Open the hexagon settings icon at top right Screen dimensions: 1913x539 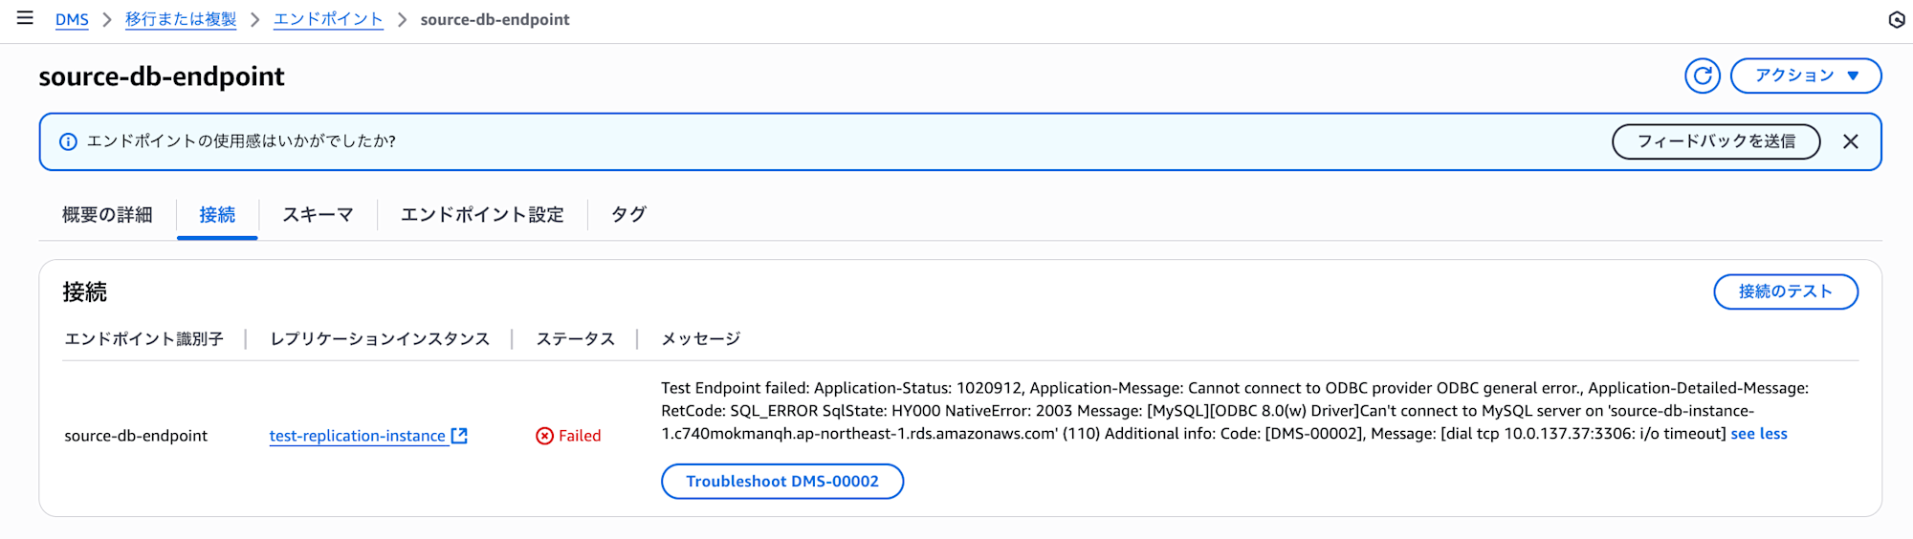coord(1897,19)
